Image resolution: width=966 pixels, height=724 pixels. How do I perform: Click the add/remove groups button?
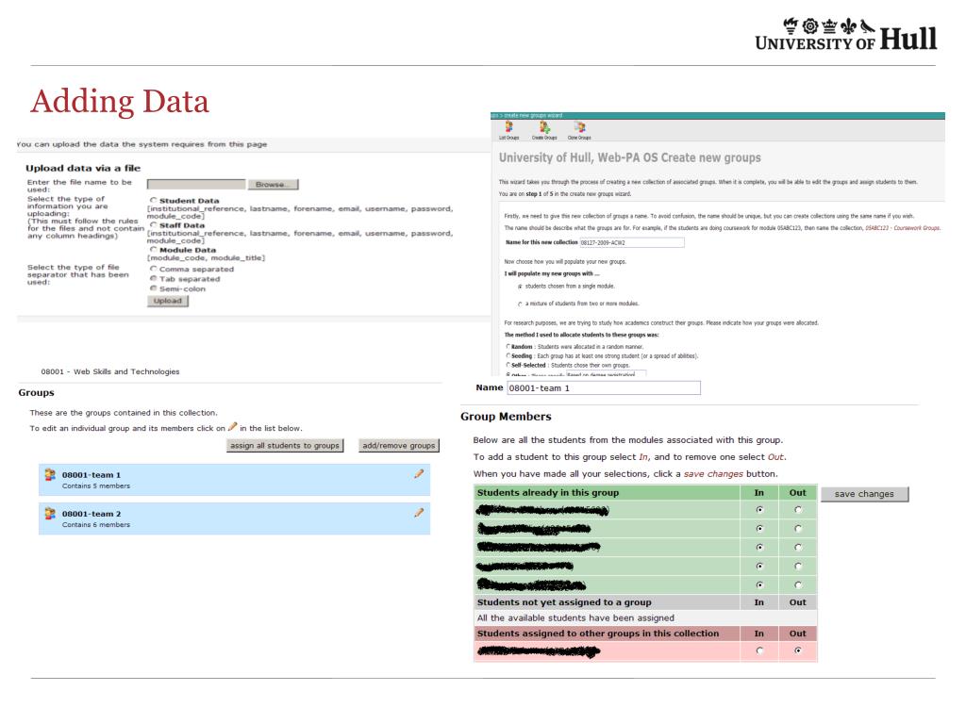pyautogui.click(x=399, y=446)
